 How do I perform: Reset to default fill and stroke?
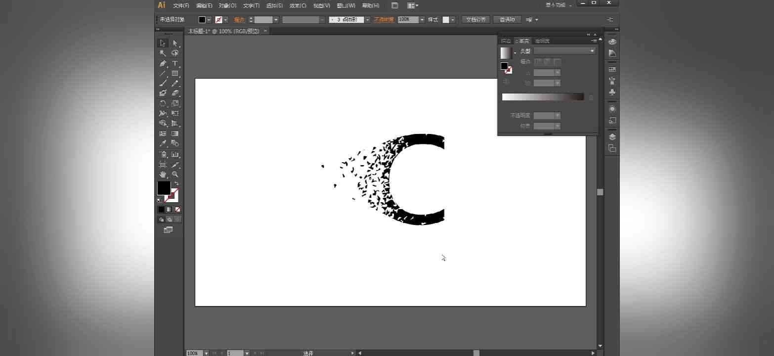[x=159, y=200]
